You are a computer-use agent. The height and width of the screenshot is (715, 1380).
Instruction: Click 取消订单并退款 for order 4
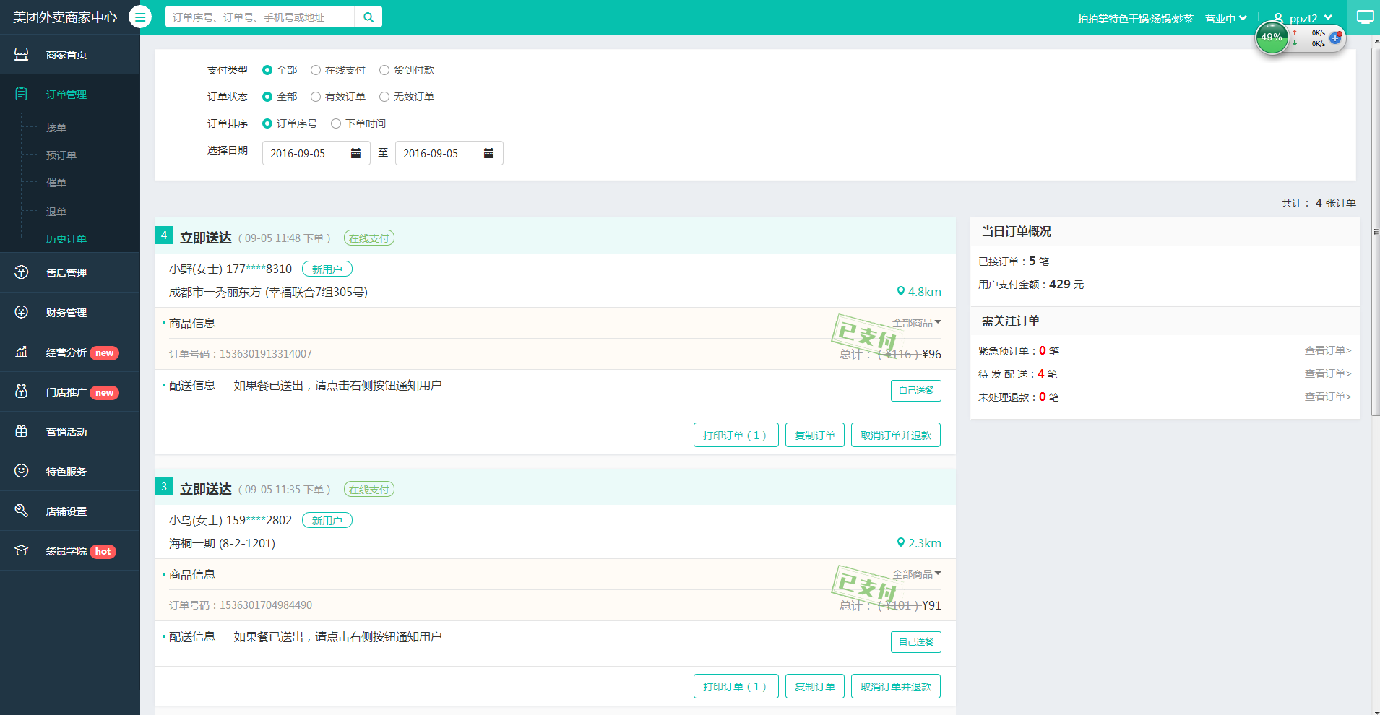[895, 435]
